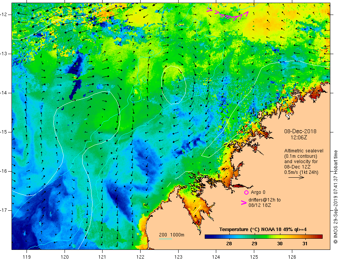The image size is (338, 261).
Task: Click the longitude label 123
Action: (x=178, y=257)
